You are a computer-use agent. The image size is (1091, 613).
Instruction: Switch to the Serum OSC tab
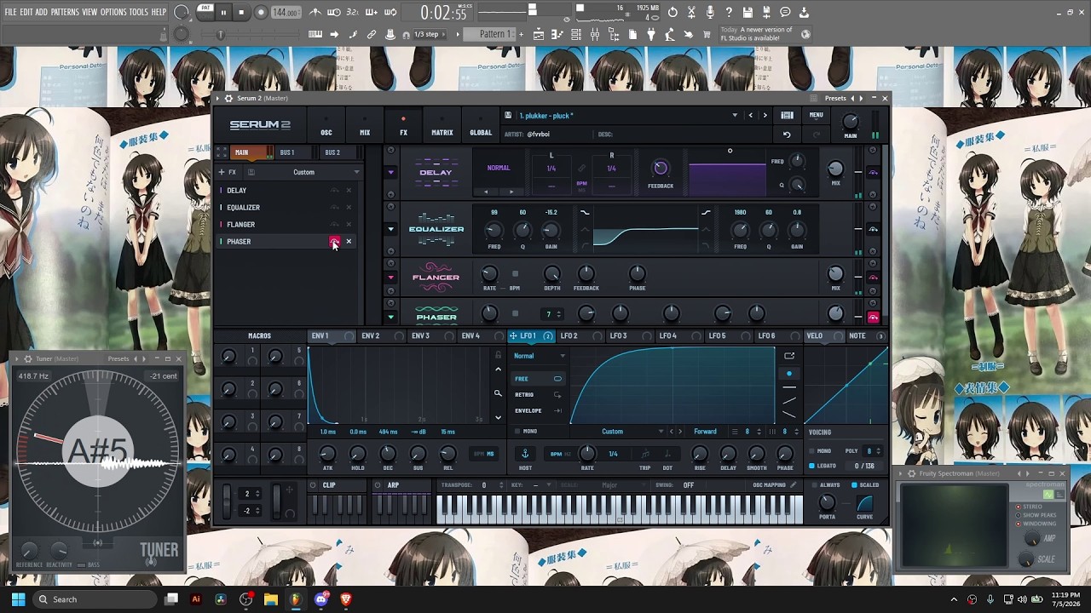click(x=326, y=126)
